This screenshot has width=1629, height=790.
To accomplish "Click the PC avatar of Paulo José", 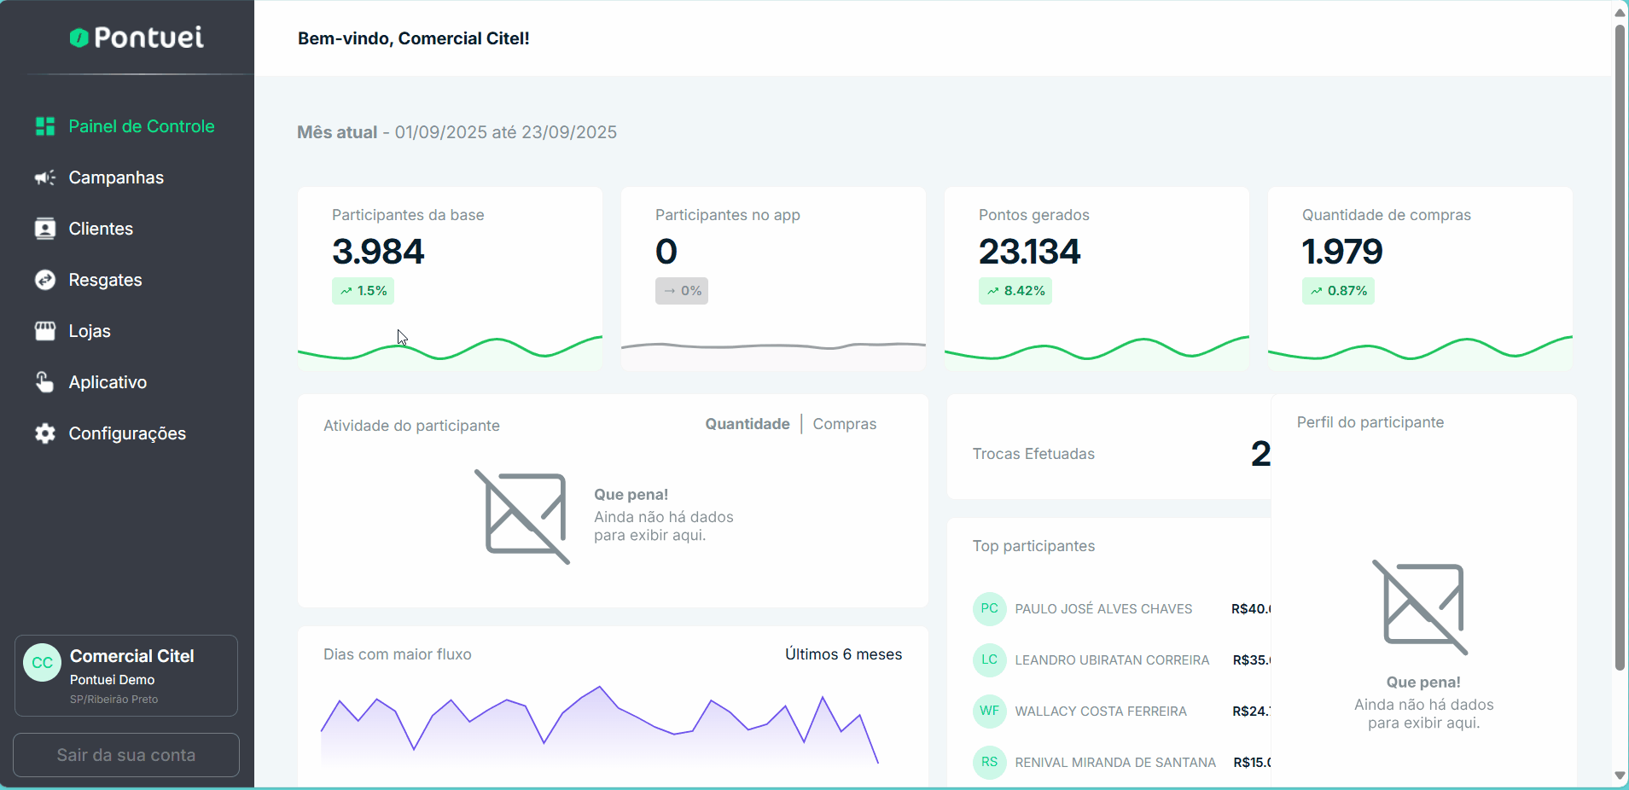I will (x=989, y=609).
